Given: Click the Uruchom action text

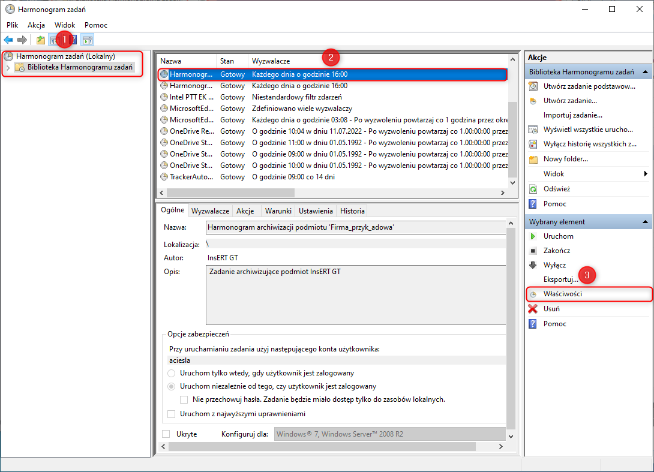Looking at the screenshot, I should [558, 236].
